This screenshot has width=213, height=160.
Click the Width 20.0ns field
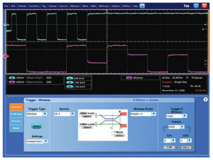coord(119,136)
